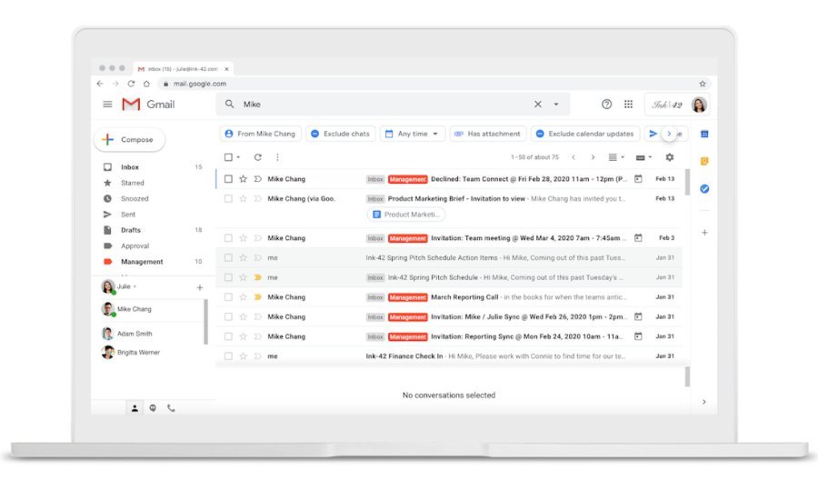Open the Google apps grid icon
Viewport: 818px width, 491px height.
629,105
